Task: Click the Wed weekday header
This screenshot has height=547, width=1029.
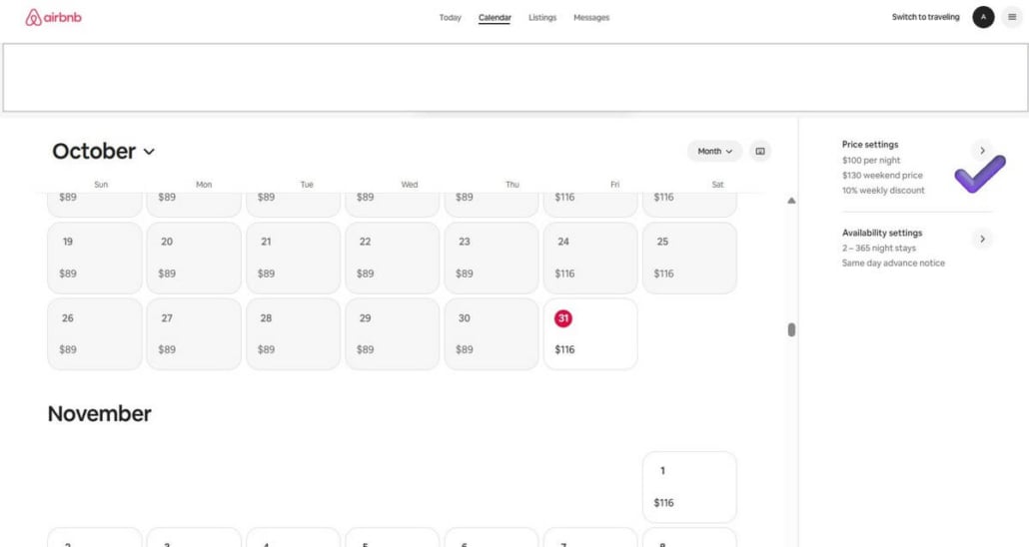Action: (410, 185)
